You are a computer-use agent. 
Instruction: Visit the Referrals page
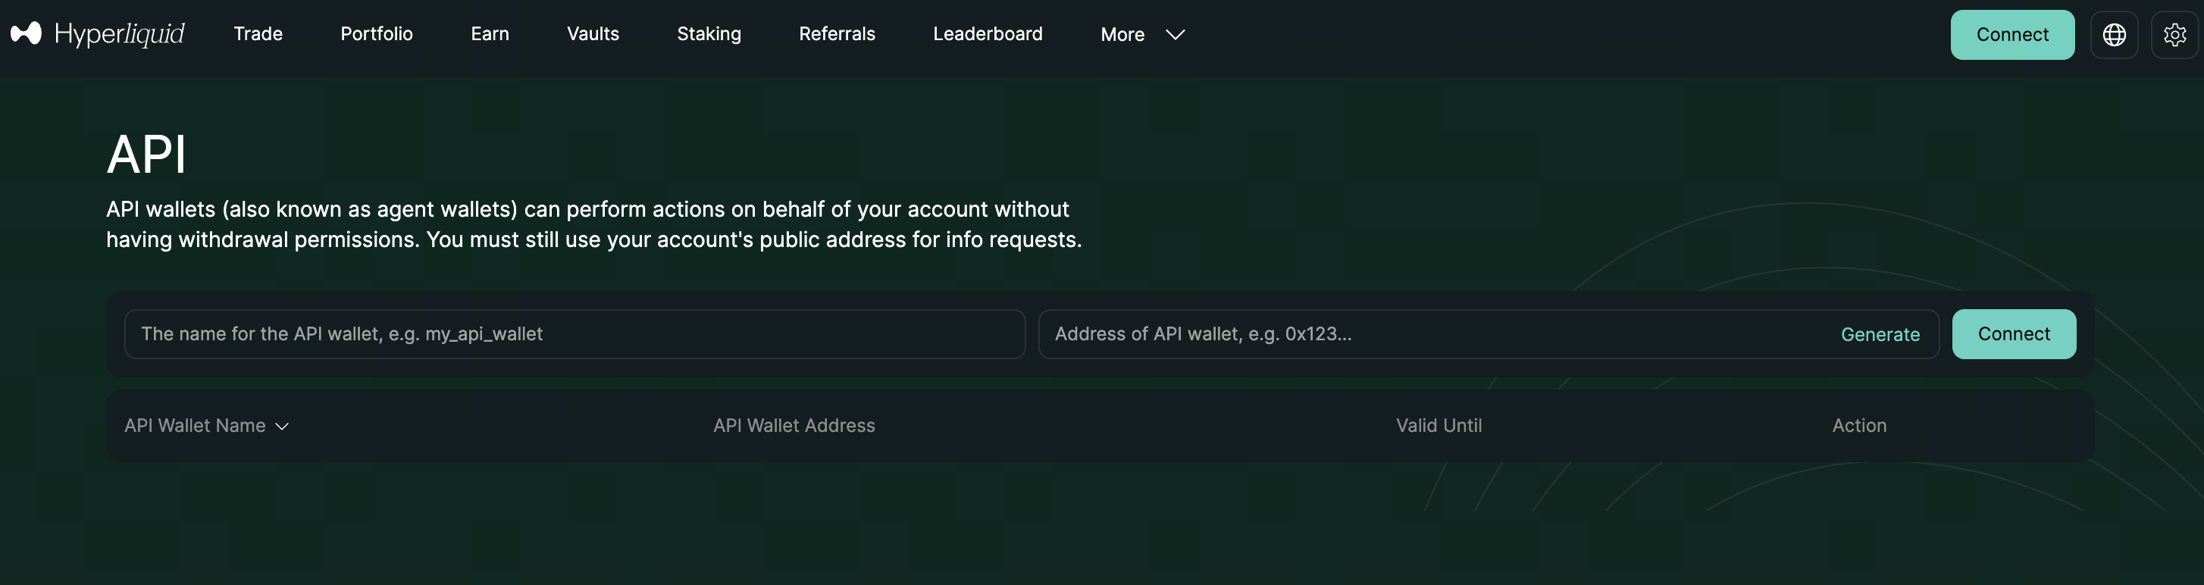pyautogui.click(x=837, y=34)
